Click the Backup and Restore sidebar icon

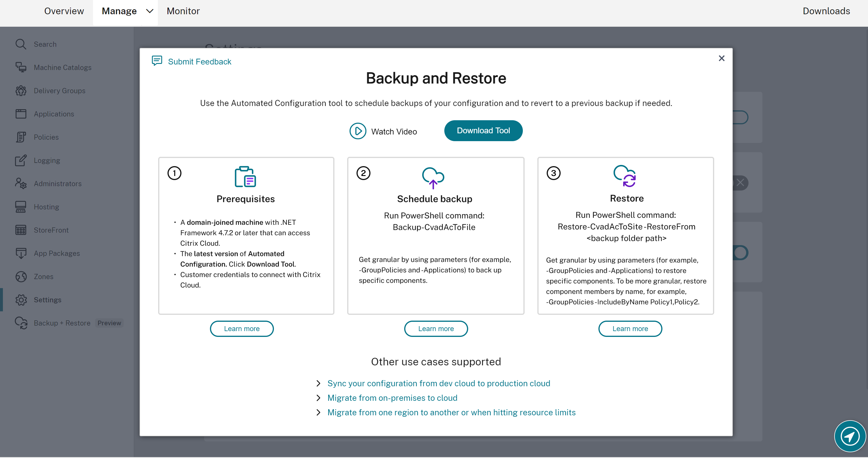point(21,323)
